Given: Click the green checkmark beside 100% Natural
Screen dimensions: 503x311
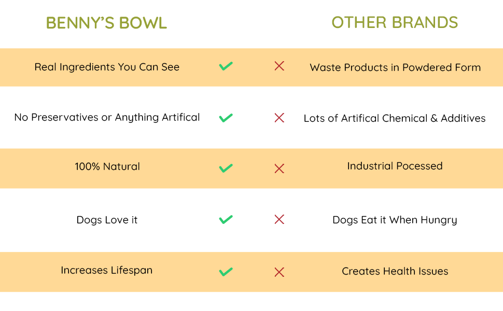Looking at the screenshot, I should pyautogui.click(x=226, y=168).
